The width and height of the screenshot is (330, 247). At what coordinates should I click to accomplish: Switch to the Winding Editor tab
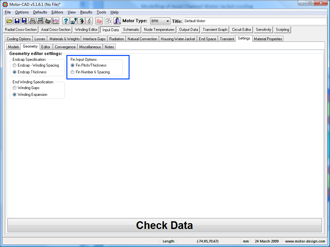click(x=86, y=30)
